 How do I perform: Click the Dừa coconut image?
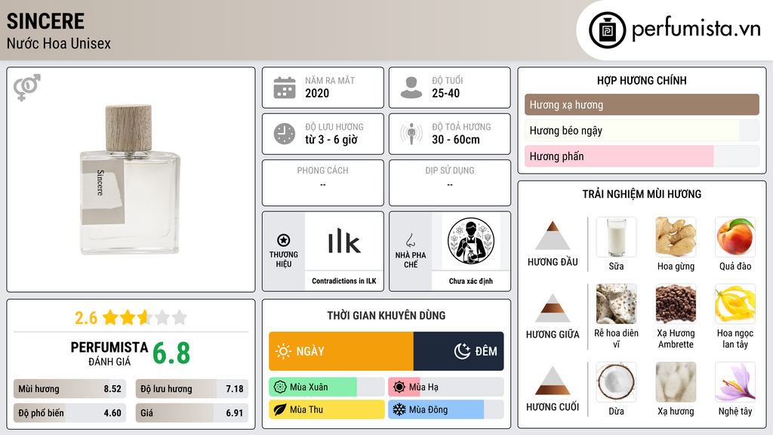pyautogui.click(x=616, y=382)
